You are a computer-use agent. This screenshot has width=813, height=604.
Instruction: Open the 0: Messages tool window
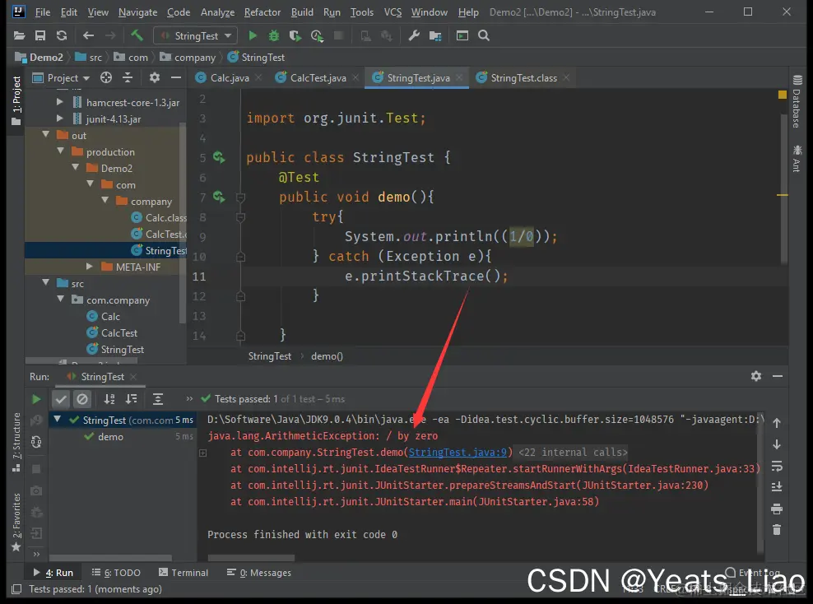[258, 573]
